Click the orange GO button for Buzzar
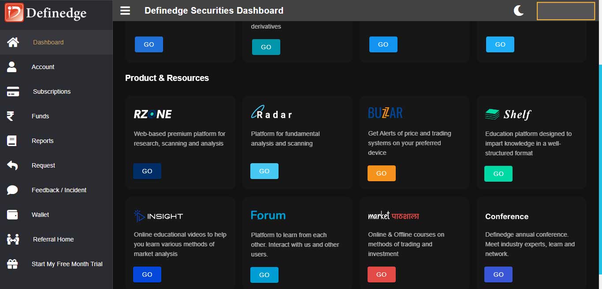 click(382, 173)
